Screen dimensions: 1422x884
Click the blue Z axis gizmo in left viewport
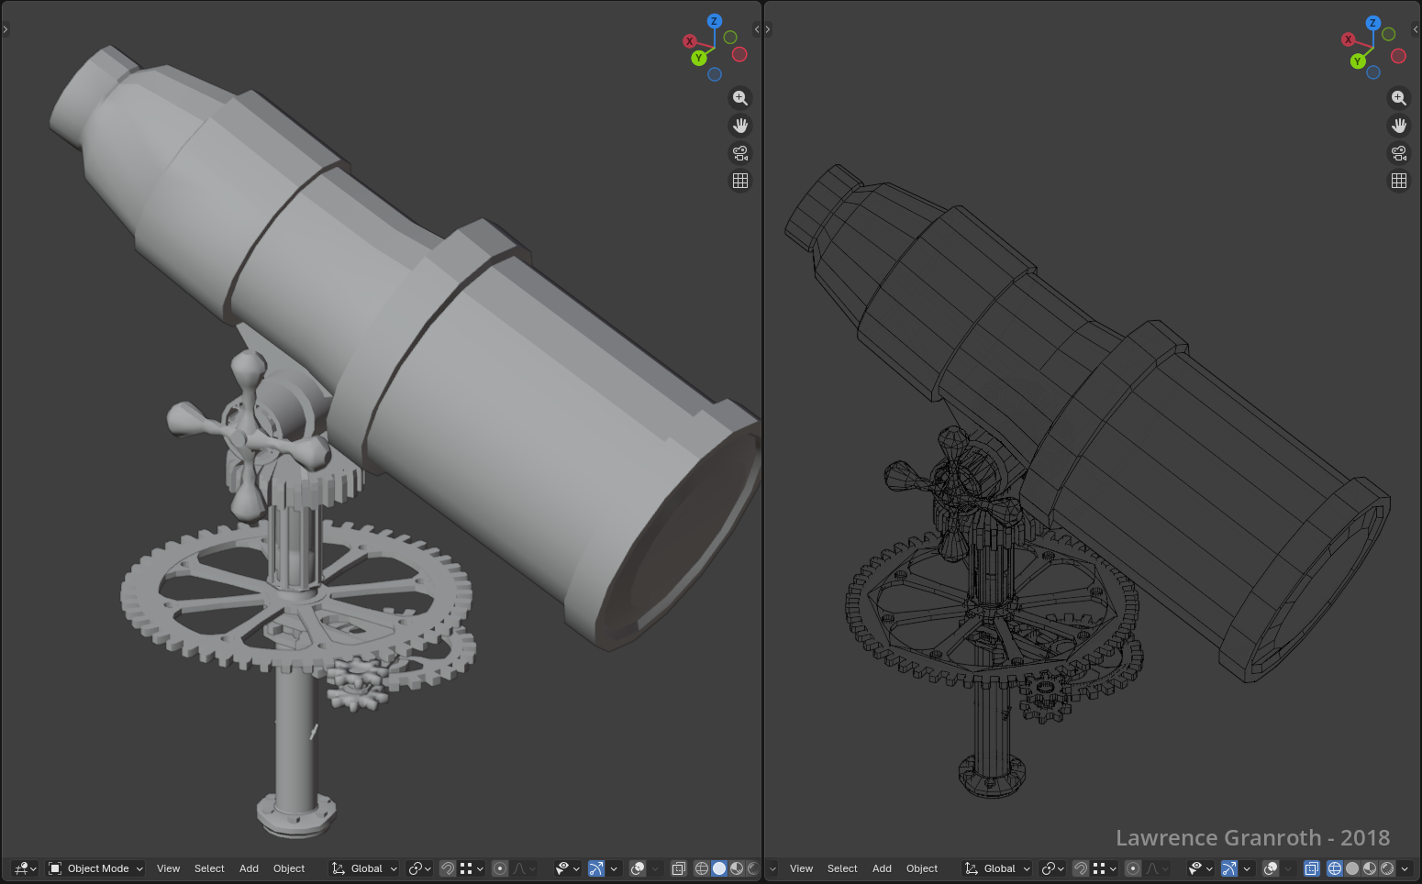(714, 21)
